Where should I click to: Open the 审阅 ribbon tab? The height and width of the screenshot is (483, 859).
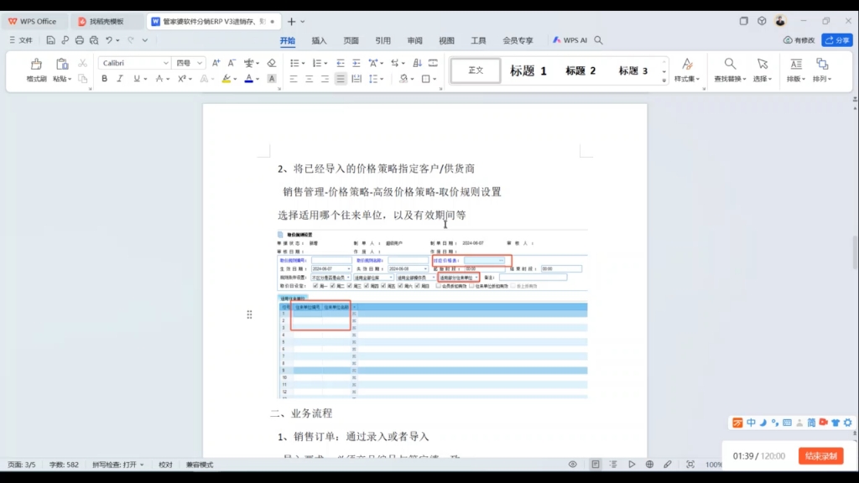point(415,39)
